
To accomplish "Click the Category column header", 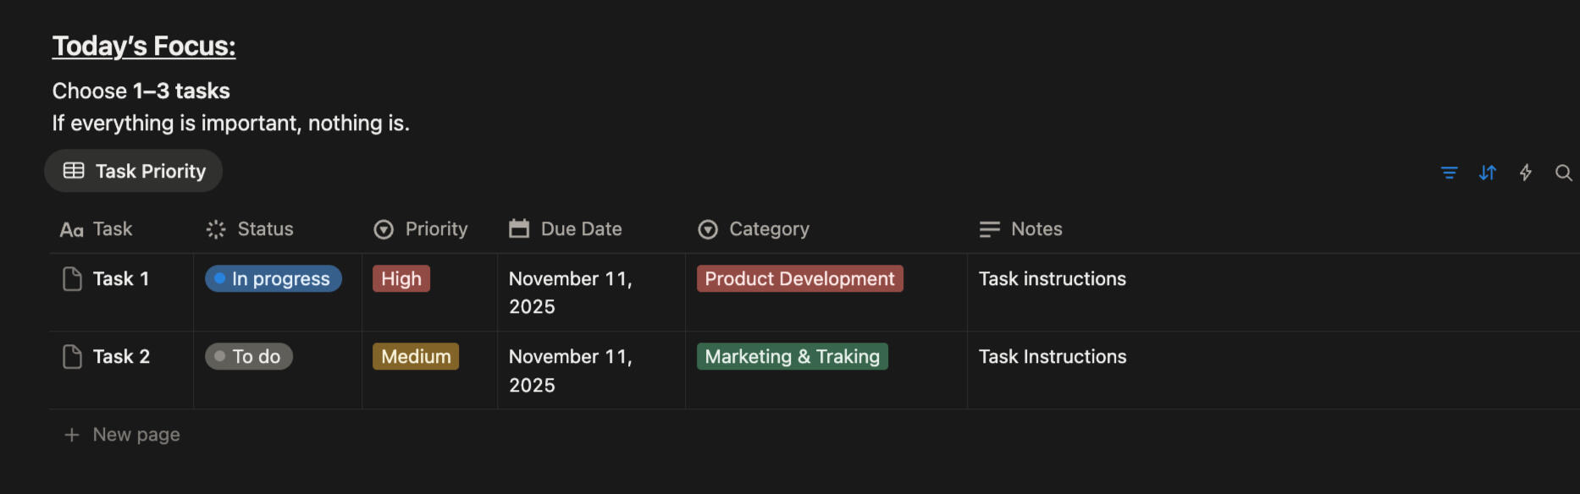I will coord(768,229).
